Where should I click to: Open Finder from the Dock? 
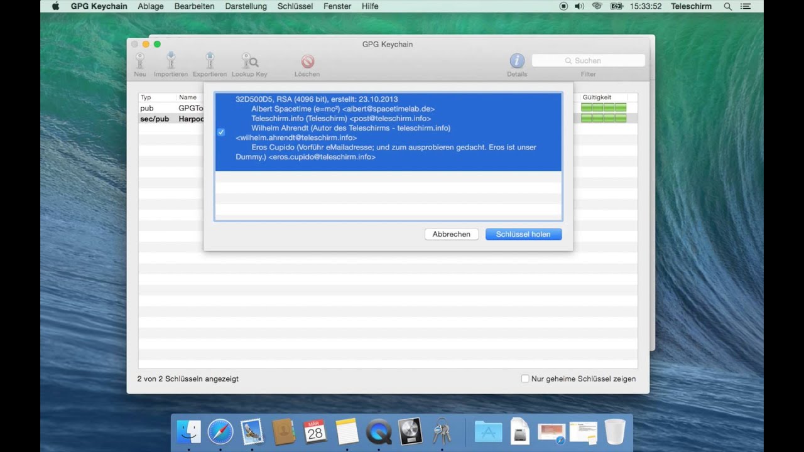188,432
